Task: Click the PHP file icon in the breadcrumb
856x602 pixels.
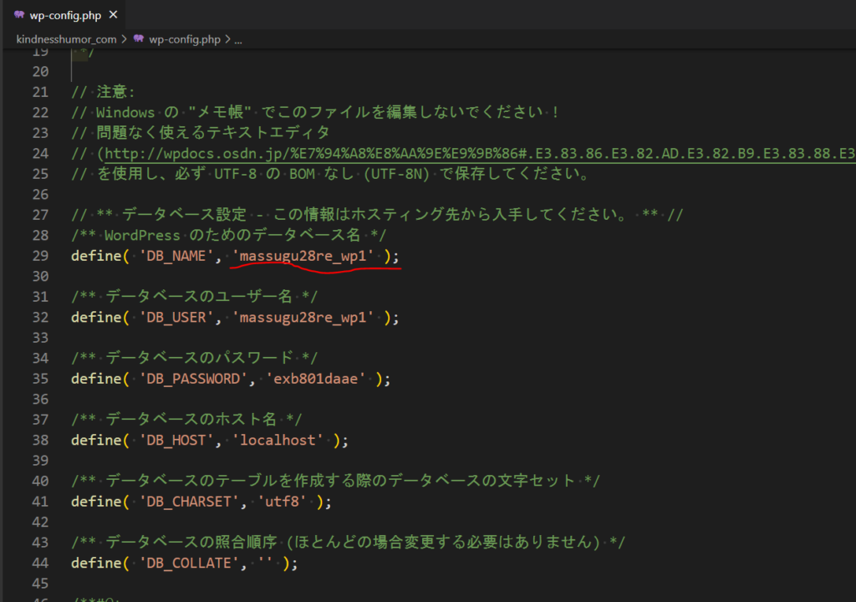Action: click(139, 38)
